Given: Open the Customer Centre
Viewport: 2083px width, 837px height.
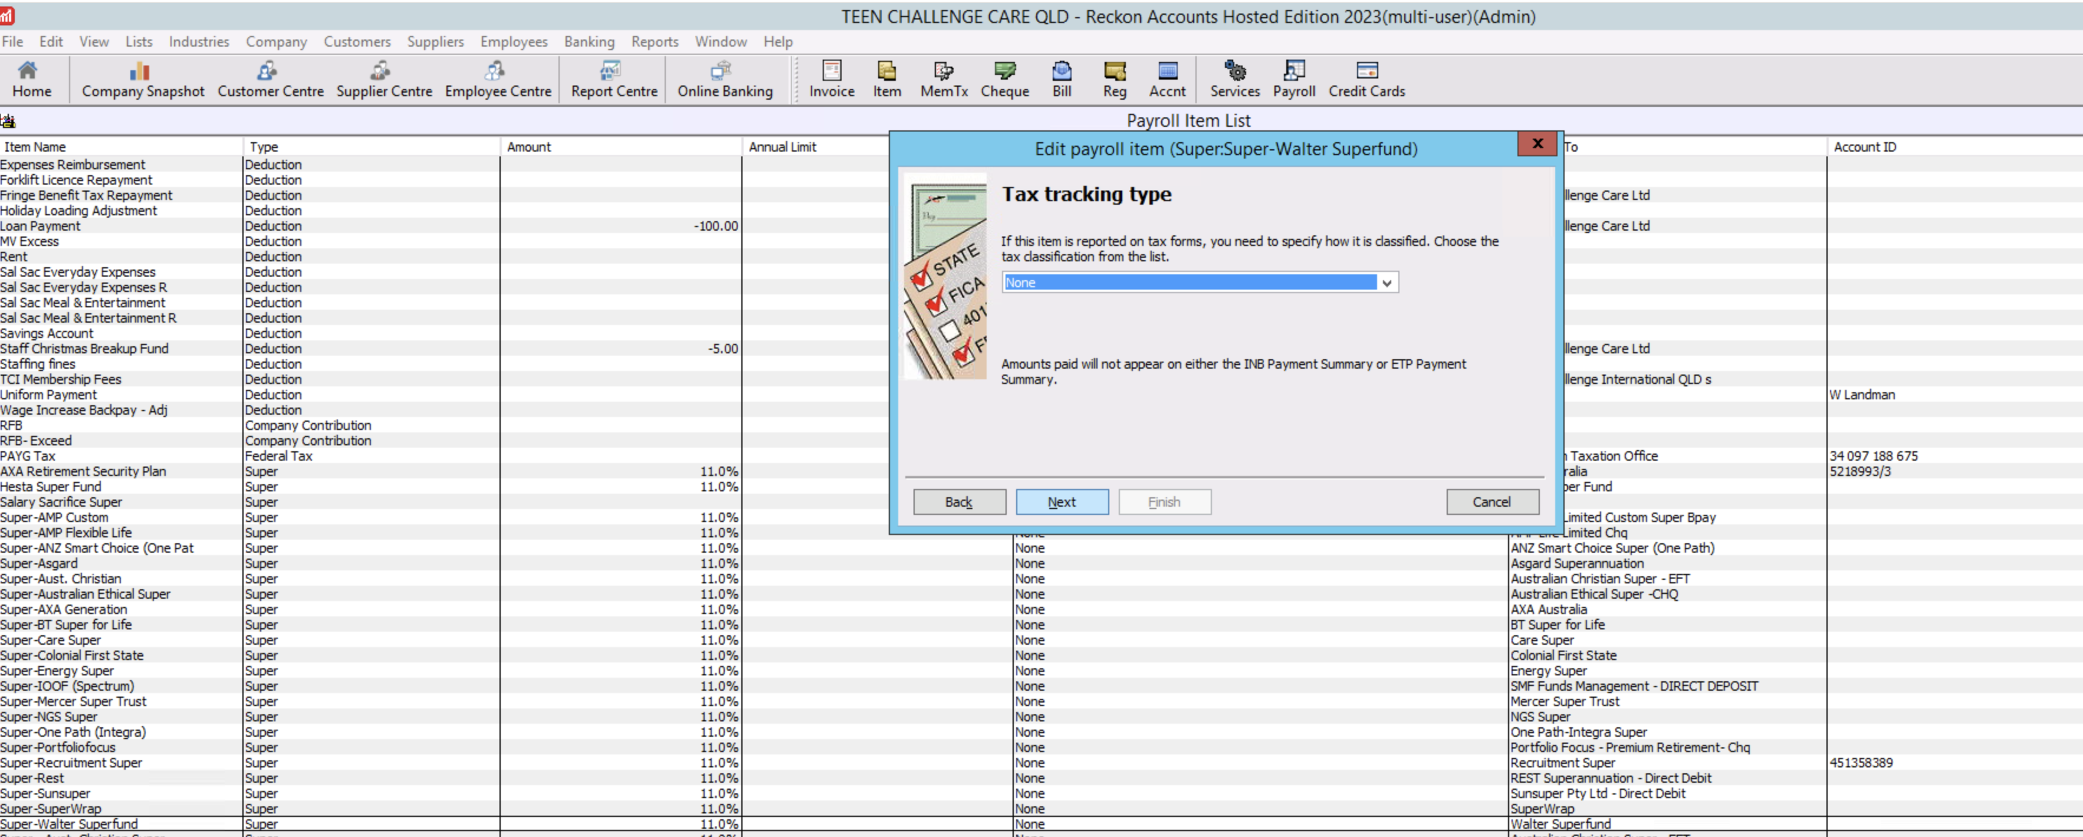Looking at the screenshot, I should 270,79.
